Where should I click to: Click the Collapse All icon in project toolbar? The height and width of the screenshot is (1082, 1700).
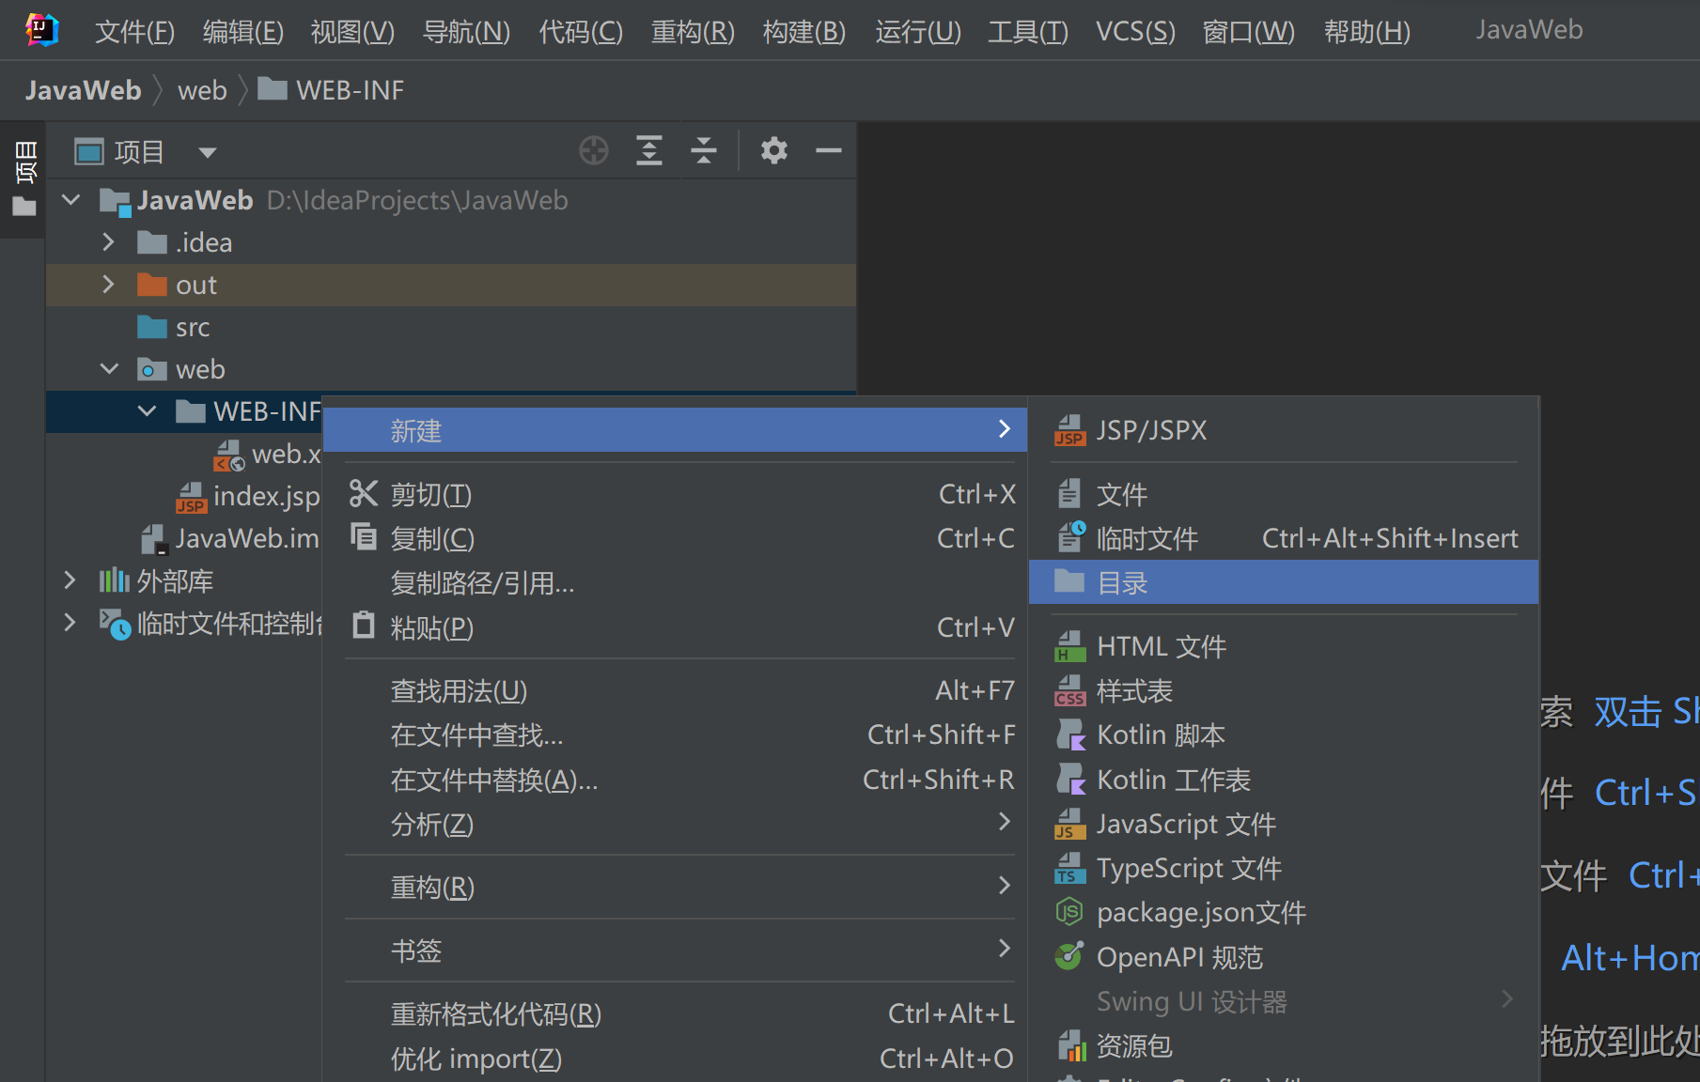click(x=704, y=150)
